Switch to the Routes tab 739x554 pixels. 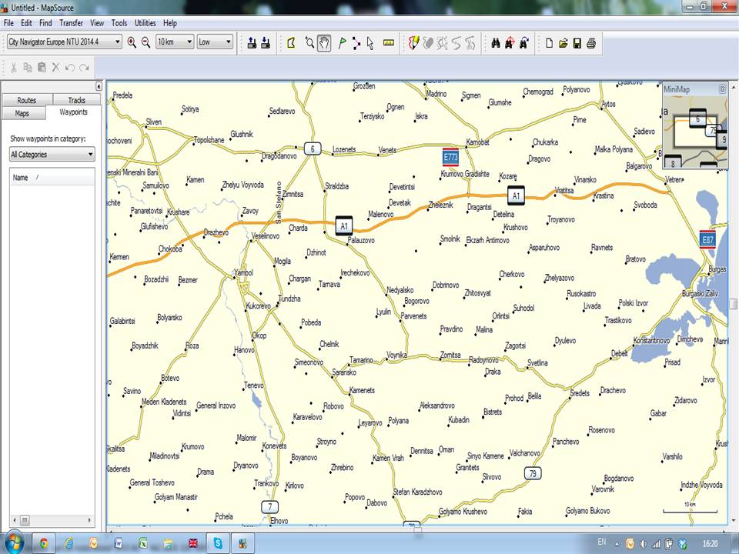[x=27, y=100]
